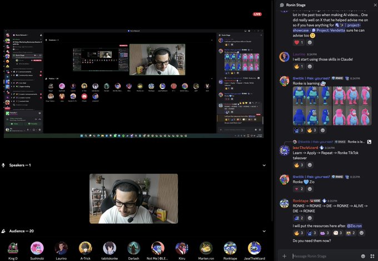
Task: Add reaction to 'resources here after' message
Action: pyautogui.click(x=361, y=233)
